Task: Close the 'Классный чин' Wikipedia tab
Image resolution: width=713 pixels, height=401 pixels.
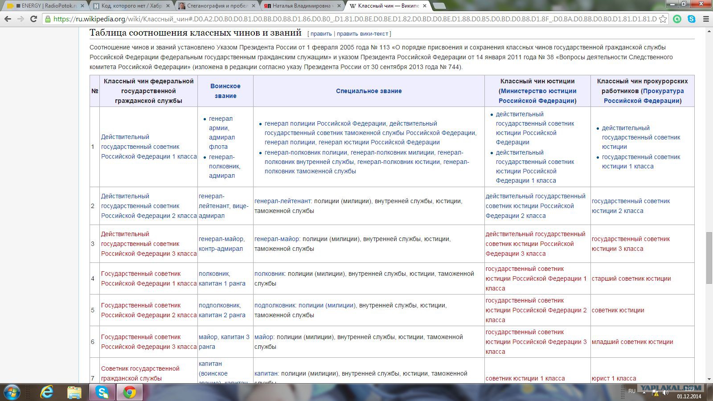Action: [x=424, y=6]
